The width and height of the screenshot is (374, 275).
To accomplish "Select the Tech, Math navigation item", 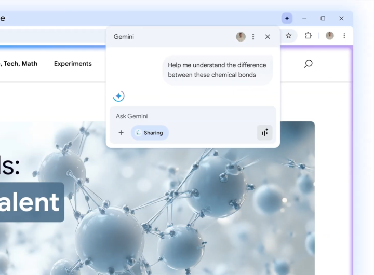I will tap(20, 64).
